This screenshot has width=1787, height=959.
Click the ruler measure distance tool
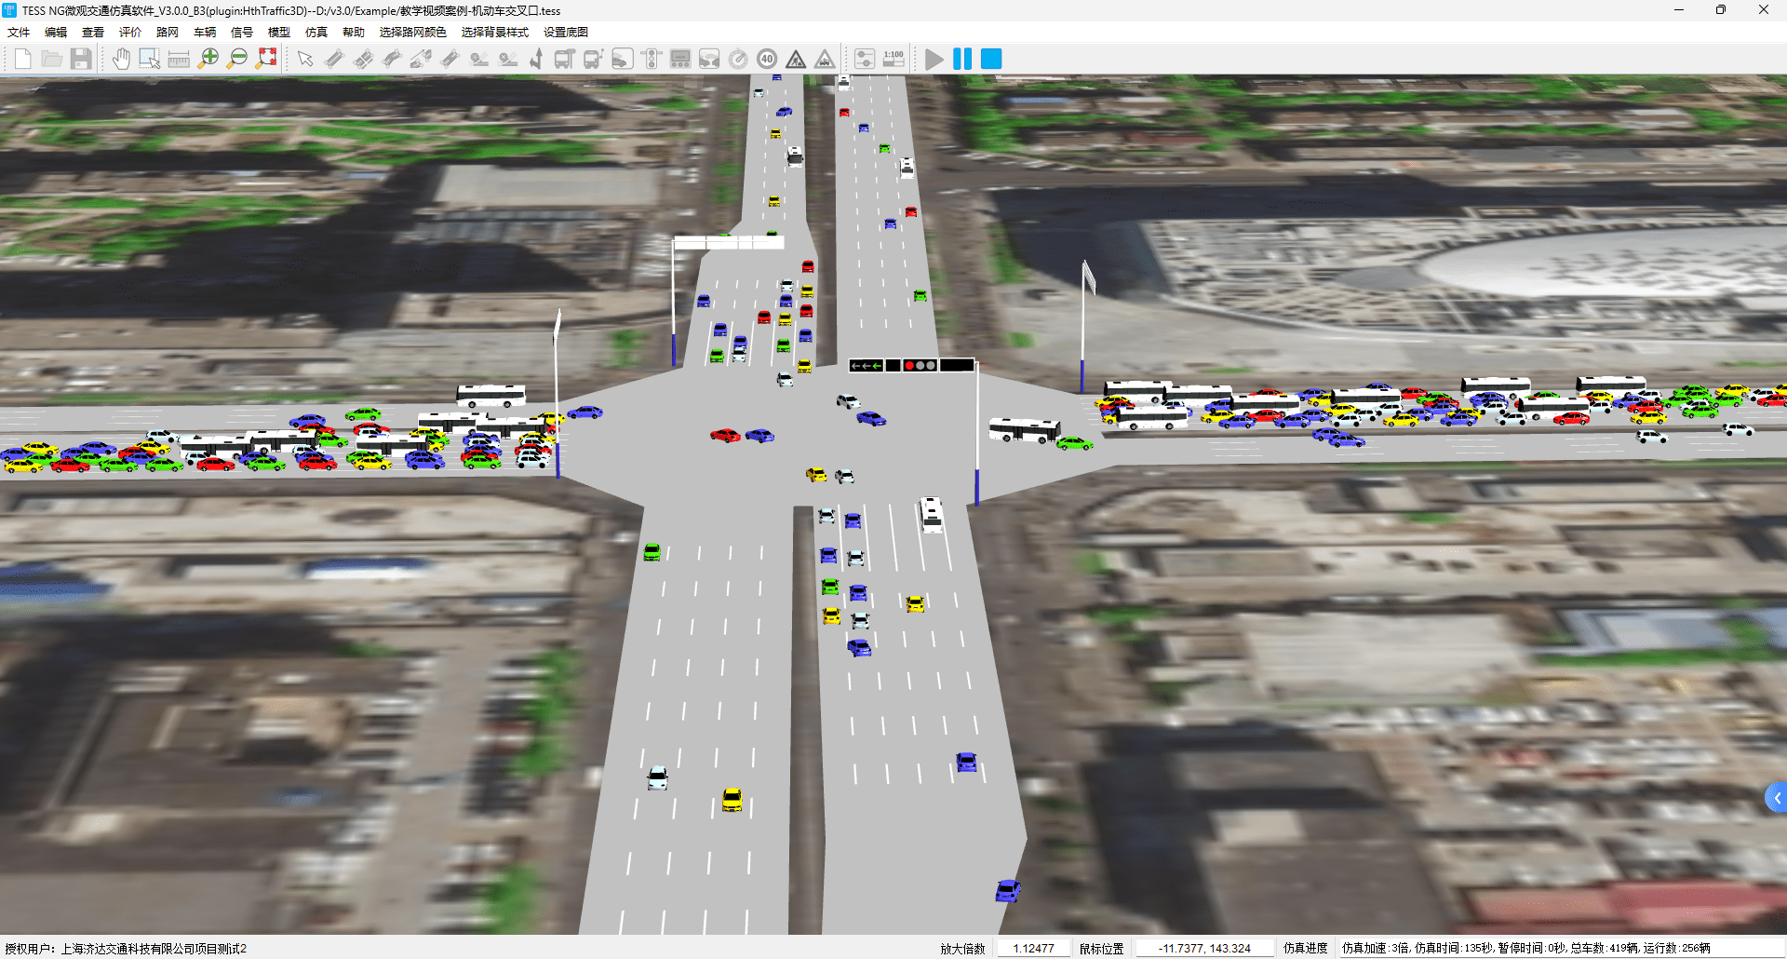[179, 60]
